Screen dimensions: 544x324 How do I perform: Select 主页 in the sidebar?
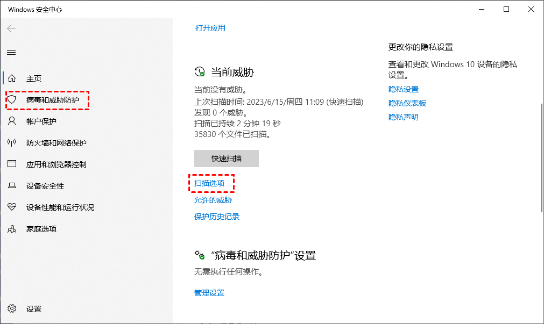click(x=34, y=78)
